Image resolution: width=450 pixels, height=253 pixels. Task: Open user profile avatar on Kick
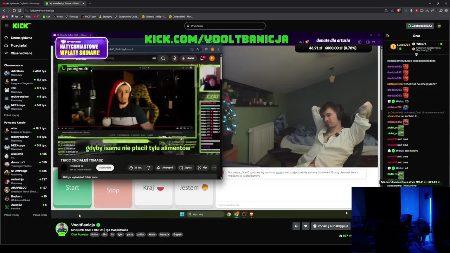tap(439, 26)
